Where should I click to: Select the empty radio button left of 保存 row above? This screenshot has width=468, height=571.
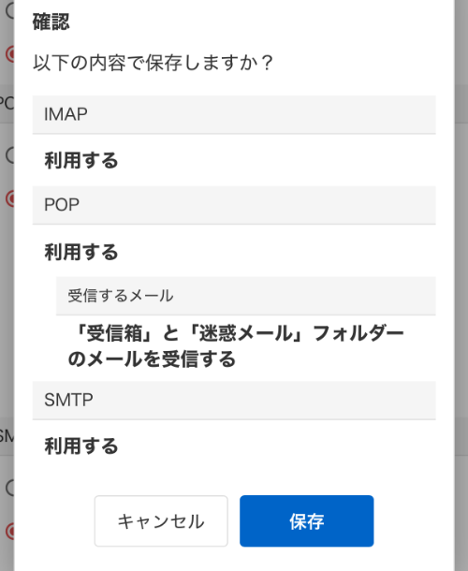click(10, 488)
